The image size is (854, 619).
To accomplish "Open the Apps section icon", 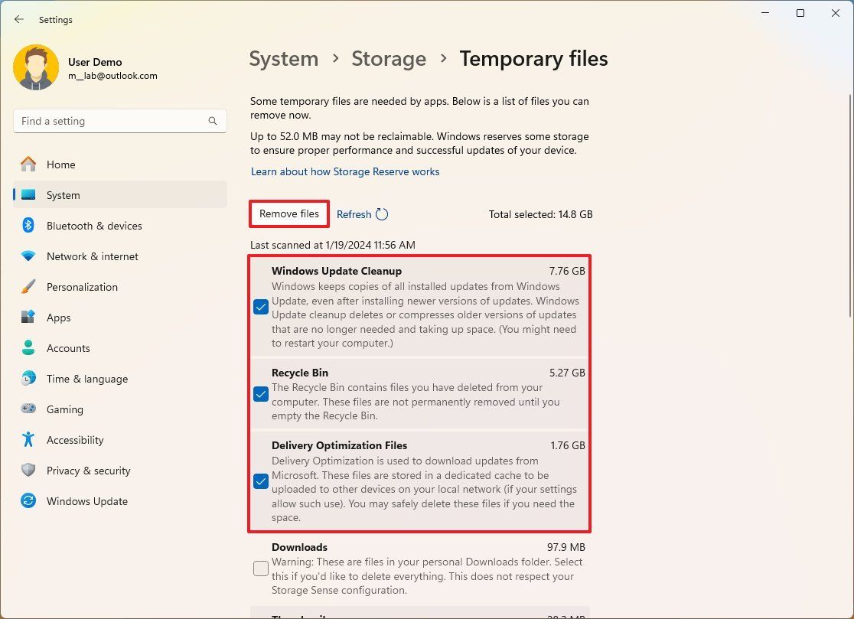I will coord(28,318).
